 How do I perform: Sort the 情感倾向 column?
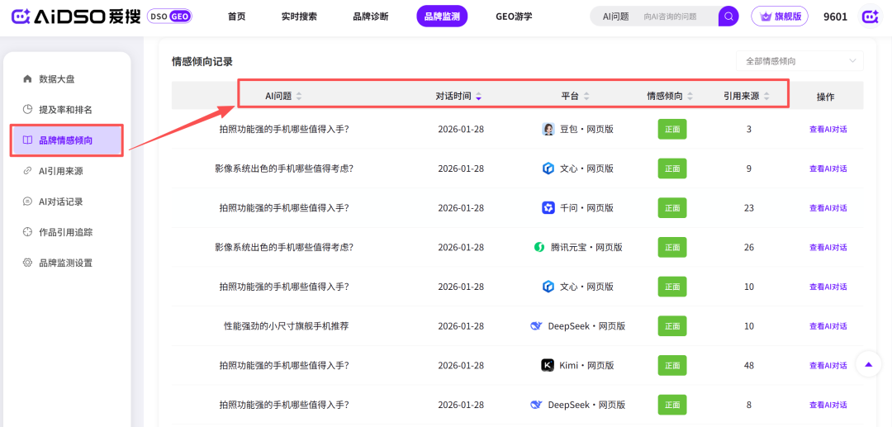pyautogui.click(x=690, y=97)
